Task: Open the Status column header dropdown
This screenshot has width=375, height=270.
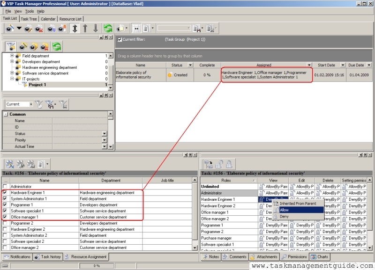Action: click(x=190, y=65)
